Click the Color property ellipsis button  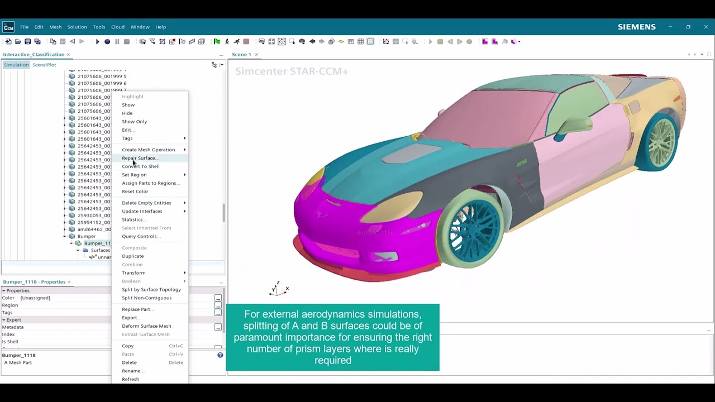(218, 298)
